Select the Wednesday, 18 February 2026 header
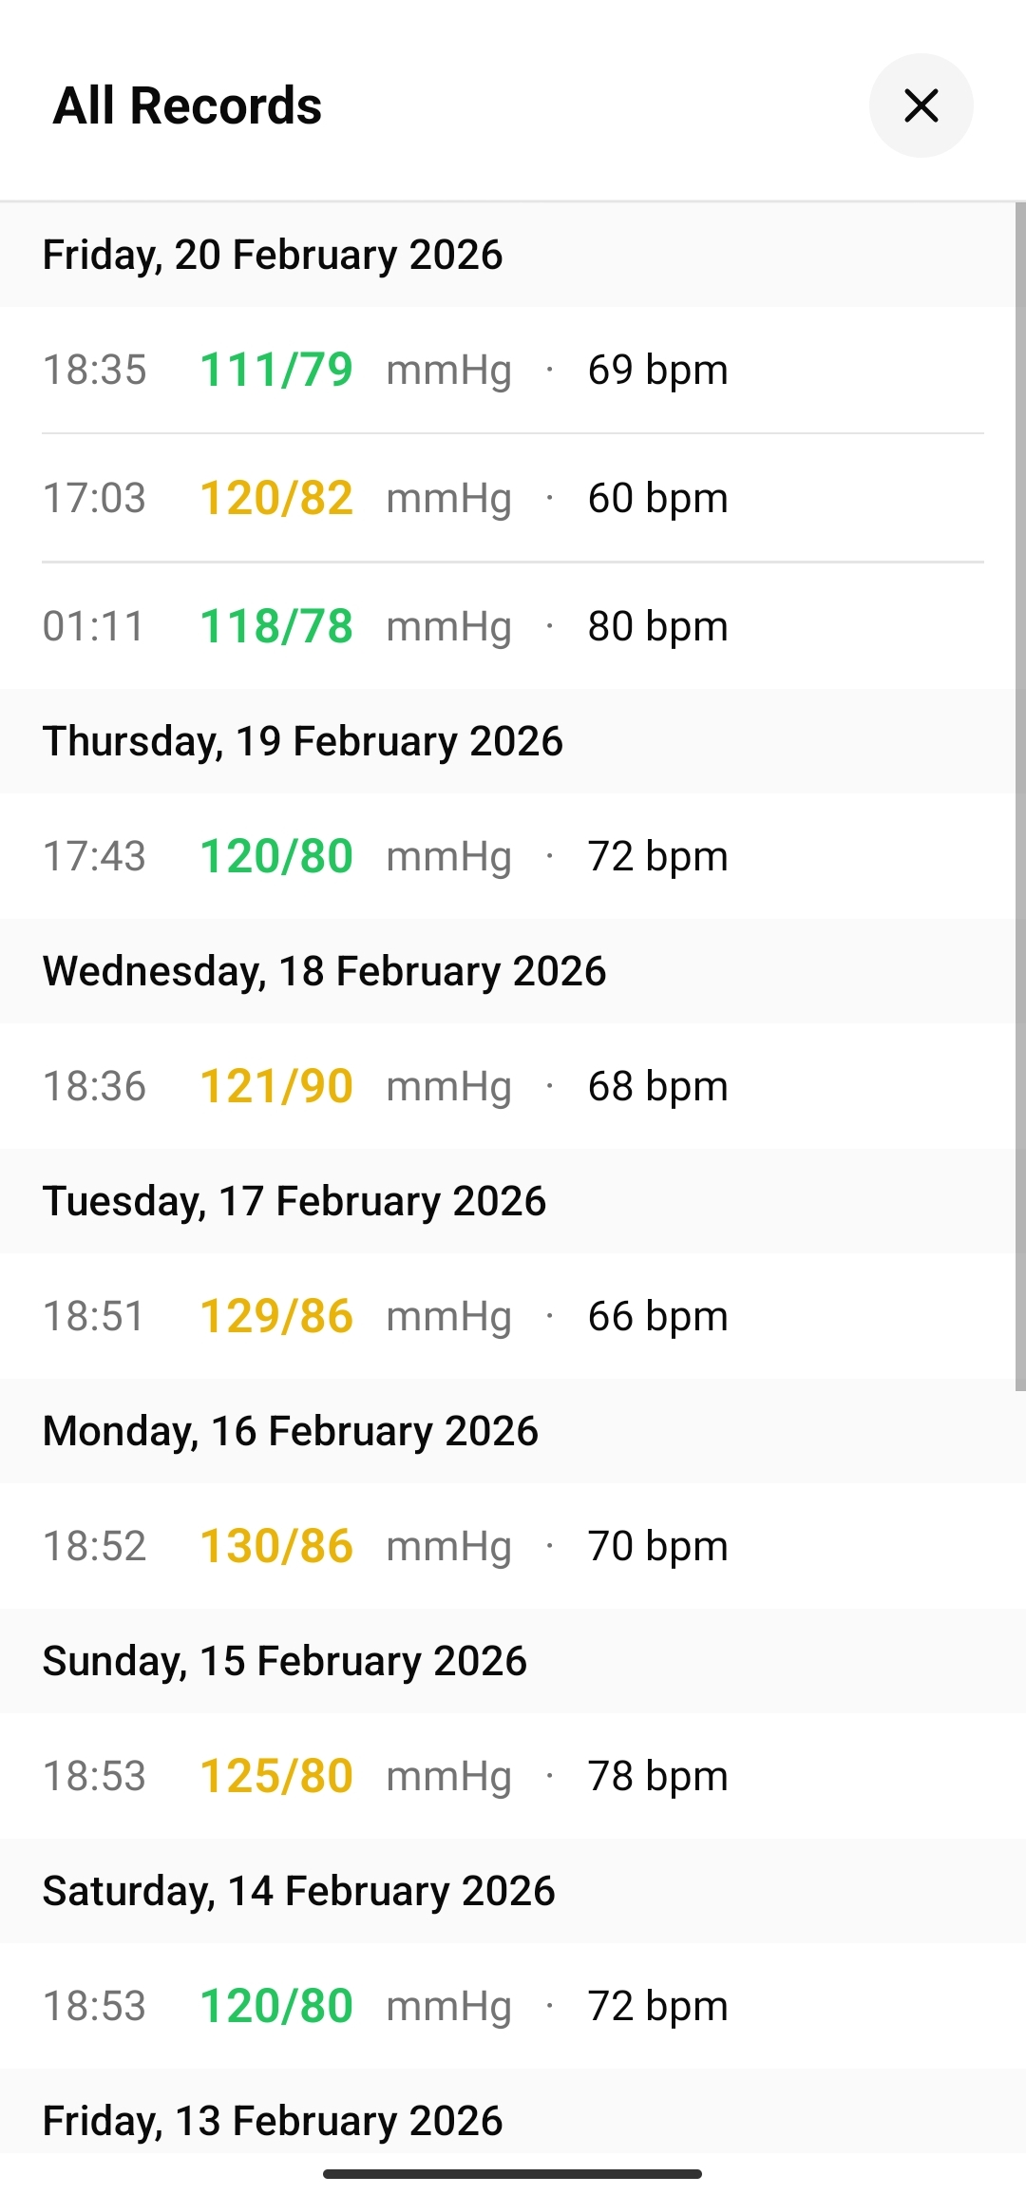The image size is (1026, 2195). (x=324, y=971)
